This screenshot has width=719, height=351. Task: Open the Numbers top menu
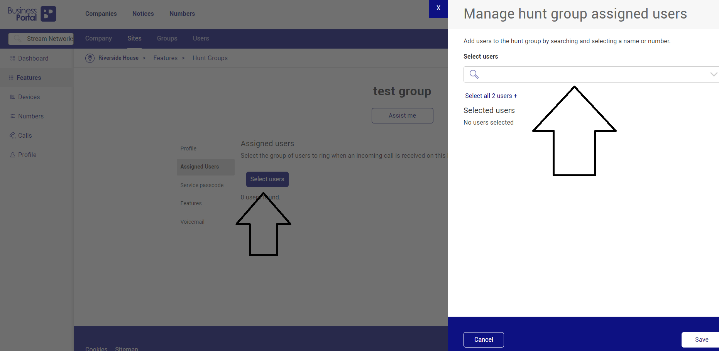click(182, 13)
